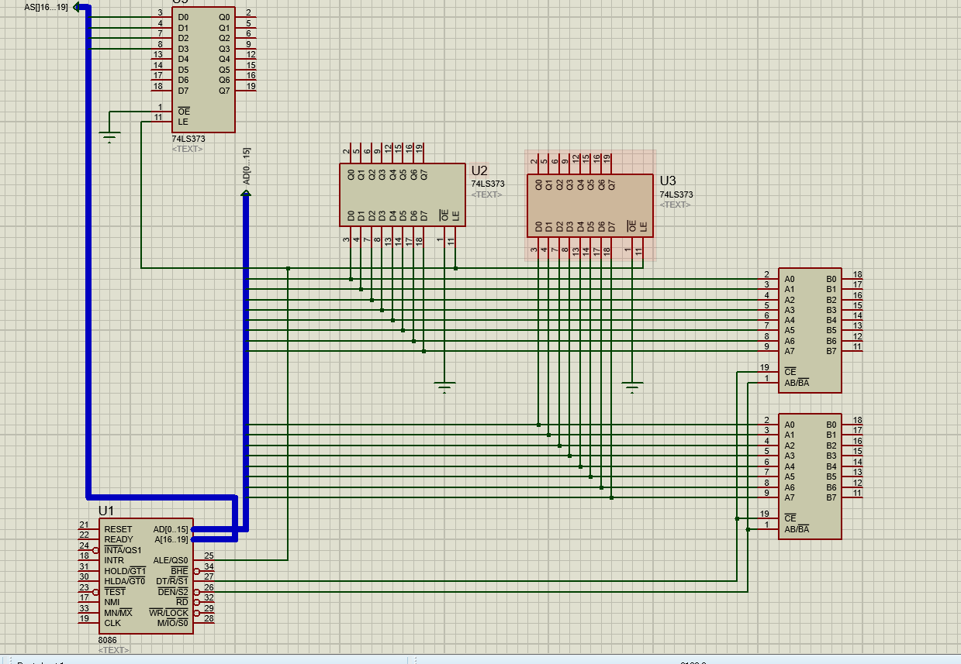961x664 pixels.
Task: Click the MN/MX pin 33 on U1
Action: pyautogui.click(x=88, y=612)
